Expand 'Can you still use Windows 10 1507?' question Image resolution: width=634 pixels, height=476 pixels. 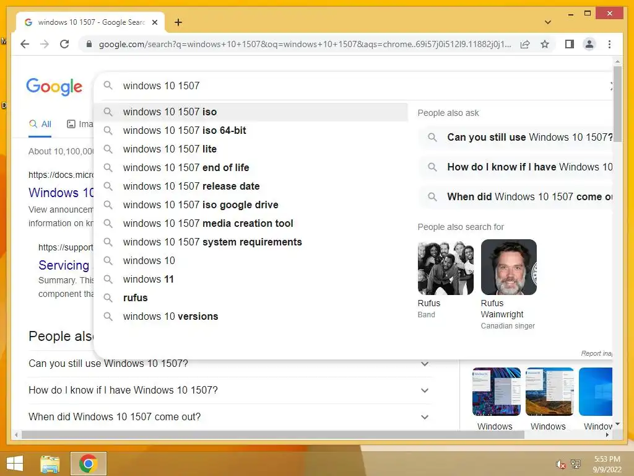click(x=229, y=364)
